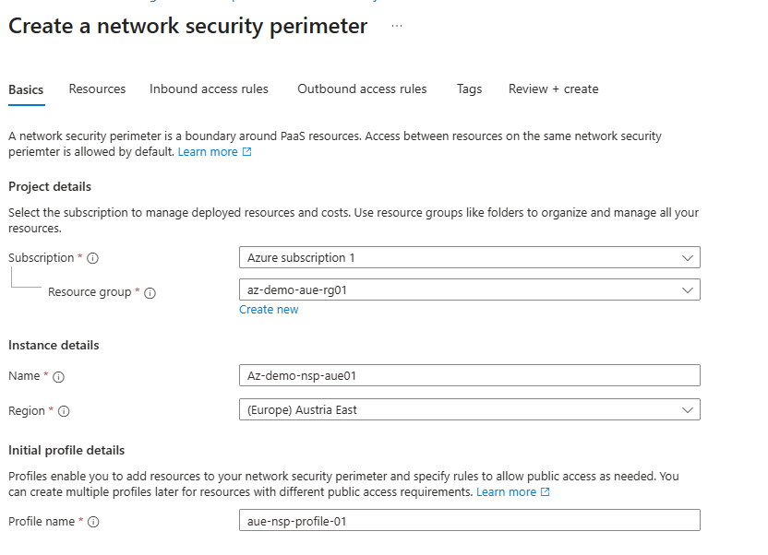Image resolution: width=768 pixels, height=555 pixels.
Task: Click the Name field containing Az-demo-nsp-aue01
Action: coord(469,375)
